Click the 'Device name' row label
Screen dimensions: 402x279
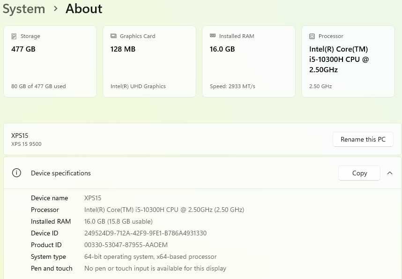coord(50,198)
